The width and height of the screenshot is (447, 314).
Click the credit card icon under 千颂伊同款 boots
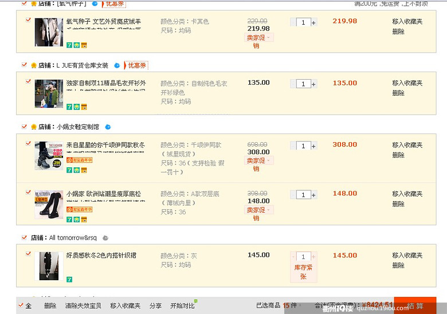pyautogui.click(x=84, y=170)
